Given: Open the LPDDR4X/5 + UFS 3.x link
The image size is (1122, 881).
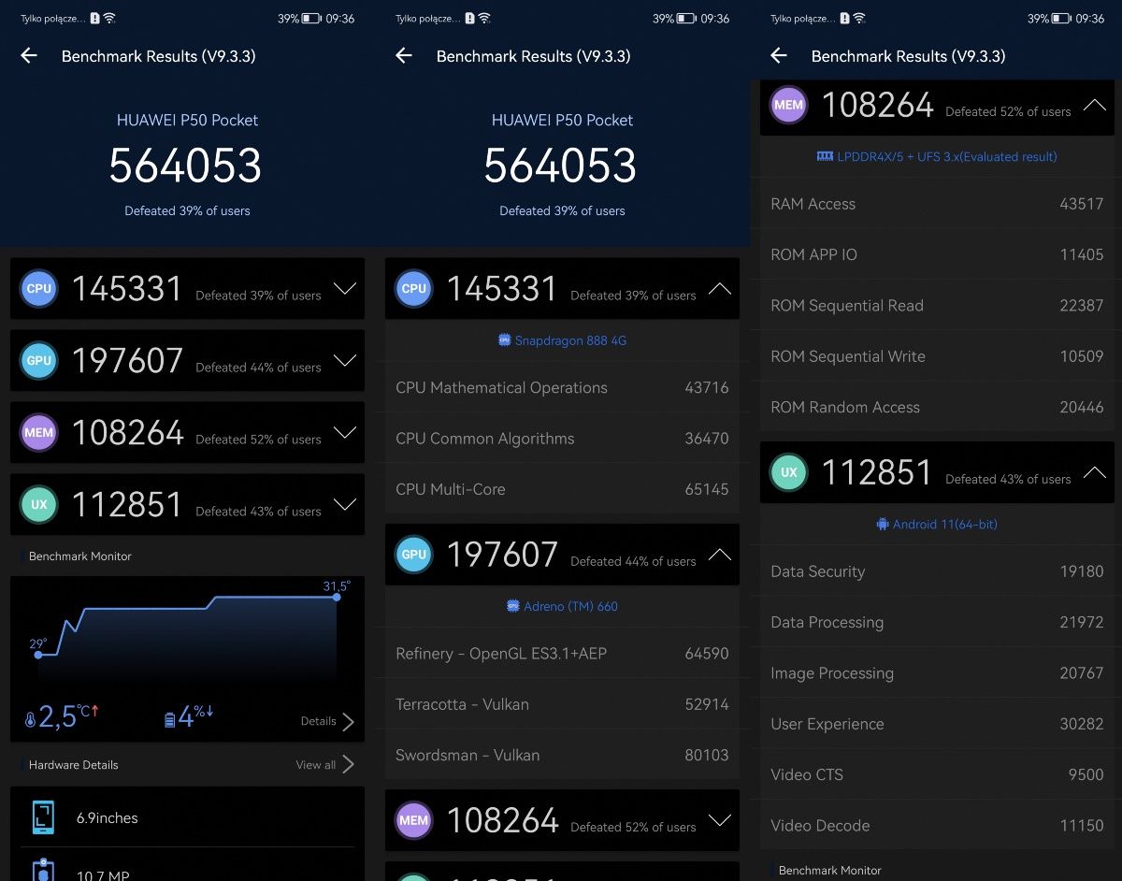Looking at the screenshot, I should click(x=947, y=156).
